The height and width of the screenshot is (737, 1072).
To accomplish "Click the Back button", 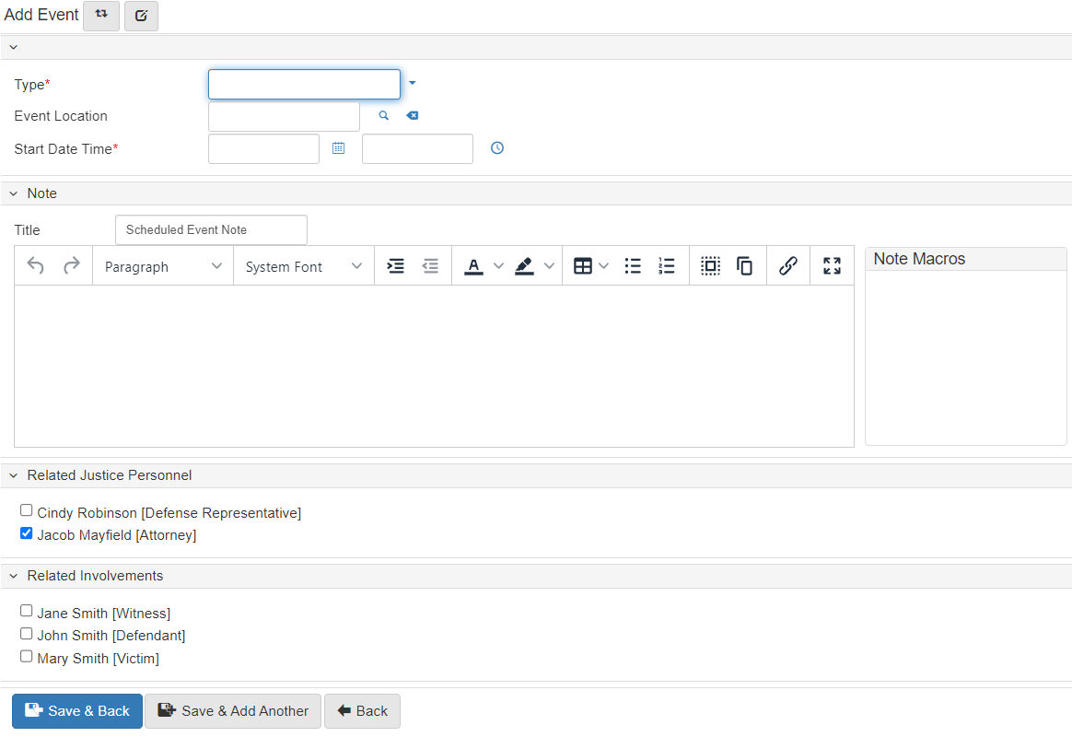I will 362,710.
